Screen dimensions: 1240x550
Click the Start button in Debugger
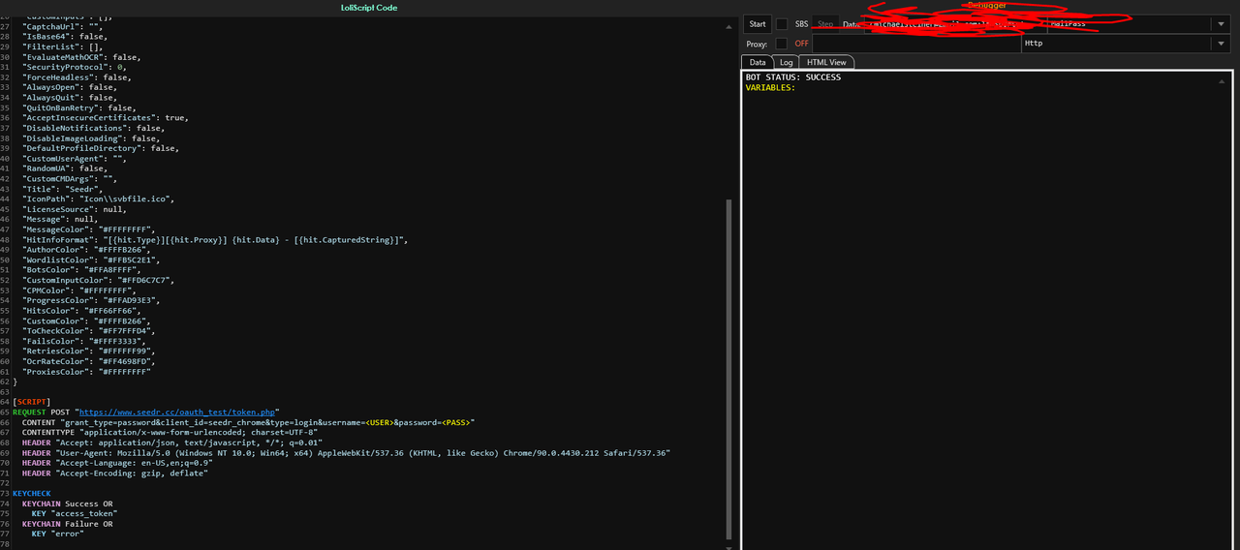[x=758, y=24]
